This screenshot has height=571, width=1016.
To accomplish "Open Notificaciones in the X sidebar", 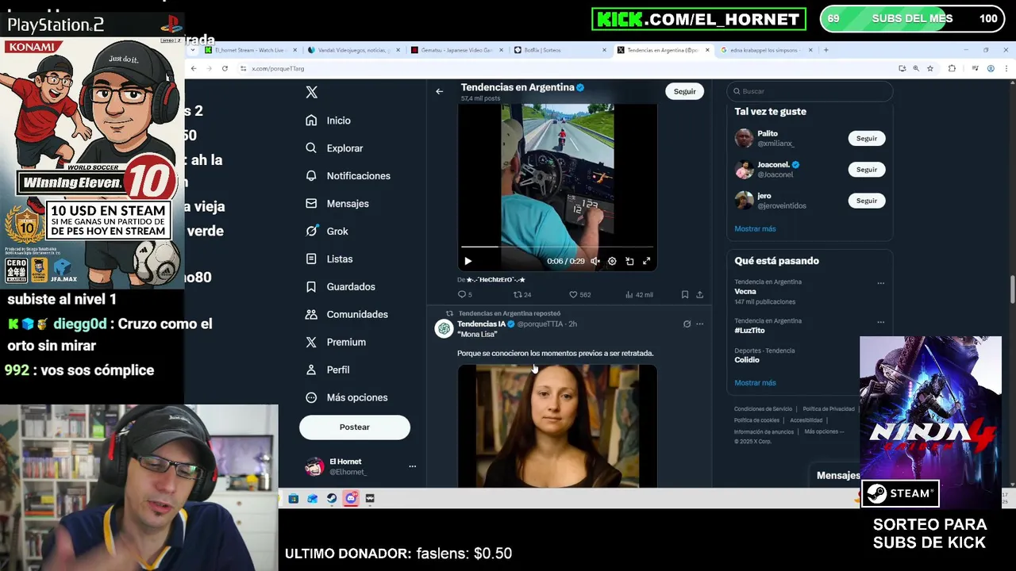I will click(x=348, y=176).
